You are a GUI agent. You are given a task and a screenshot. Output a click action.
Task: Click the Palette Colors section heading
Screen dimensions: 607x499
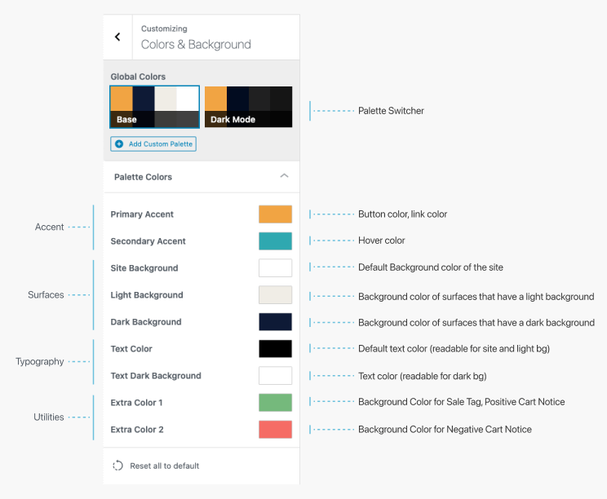click(143, 177)
